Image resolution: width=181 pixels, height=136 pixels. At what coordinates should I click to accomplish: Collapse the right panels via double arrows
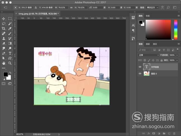(179, 12)
